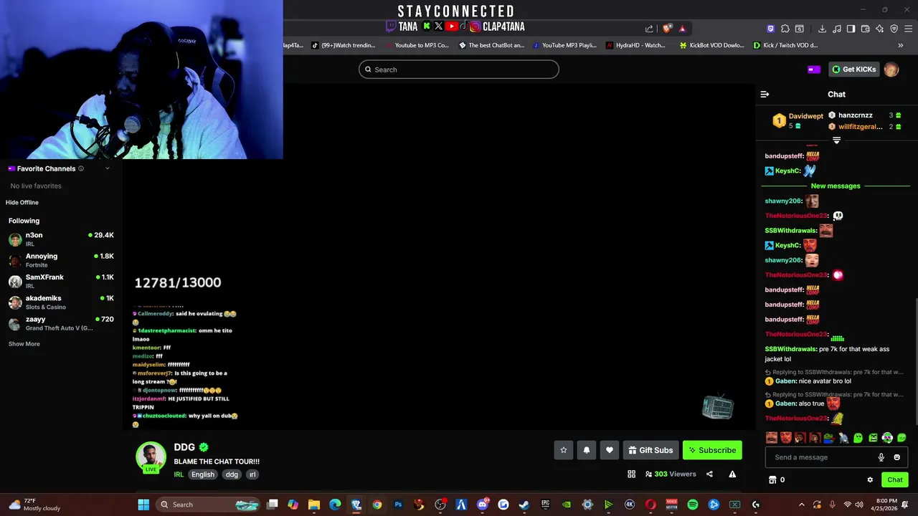Click Gift Subs button

click(x=650, y=450)
